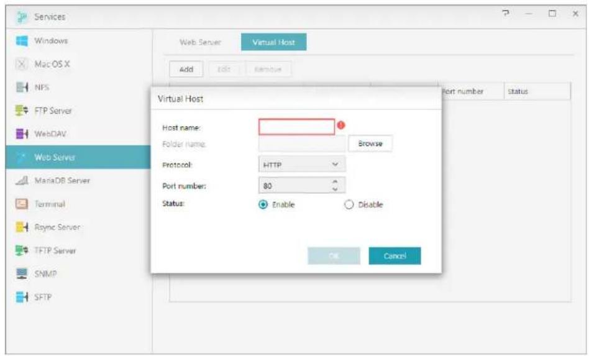Select the Terminal text in sidebar
The width and height of the screenshot is (589, 356).
coord(50,204)
